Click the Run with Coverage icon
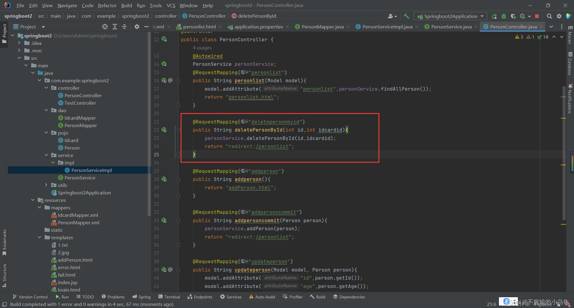 pos(513,16)
